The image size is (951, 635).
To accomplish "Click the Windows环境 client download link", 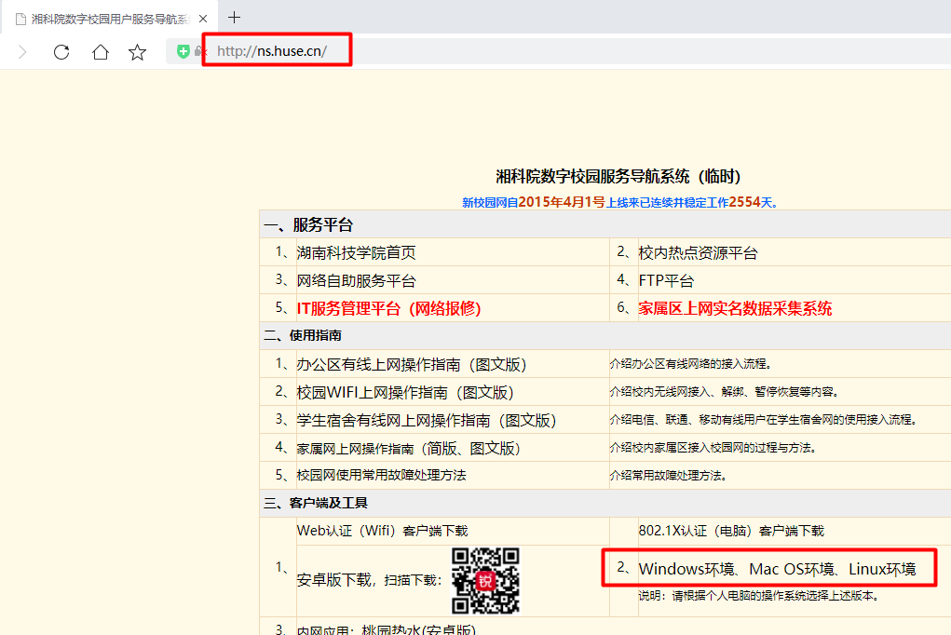I will pos(688,569).
